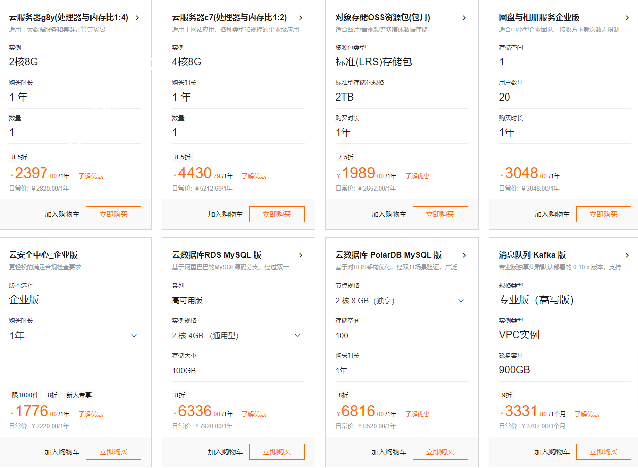Click the ¥3048.00 /1年 price
Screen dimensions: 638x468
(x=530, y=174)
